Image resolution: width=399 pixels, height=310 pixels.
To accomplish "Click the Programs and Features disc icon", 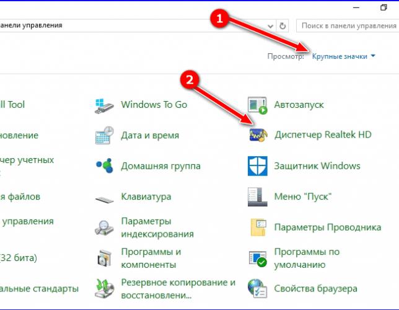I will [105, 258].
